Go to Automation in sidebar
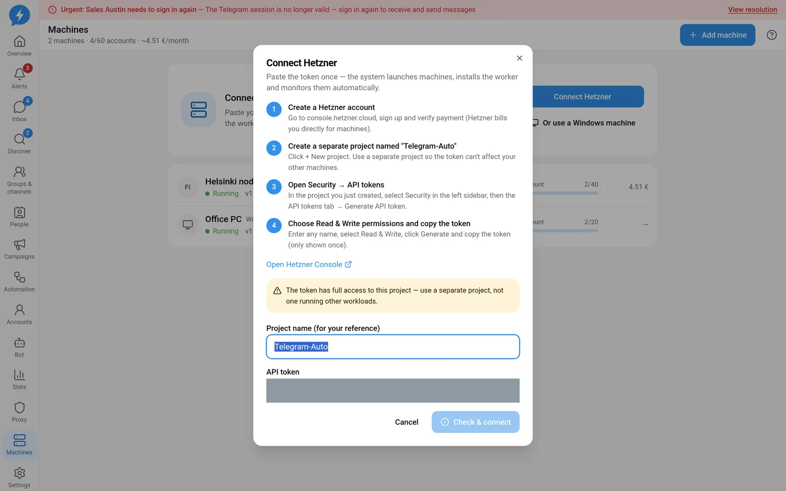This screenshot has height=491, width=786. 19,282
